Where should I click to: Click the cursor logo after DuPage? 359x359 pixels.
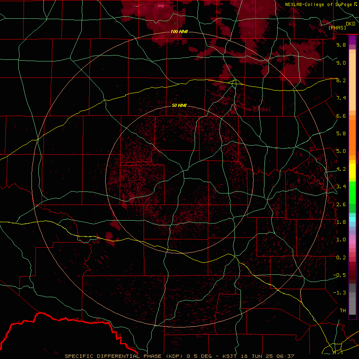[x=355, y=4]
